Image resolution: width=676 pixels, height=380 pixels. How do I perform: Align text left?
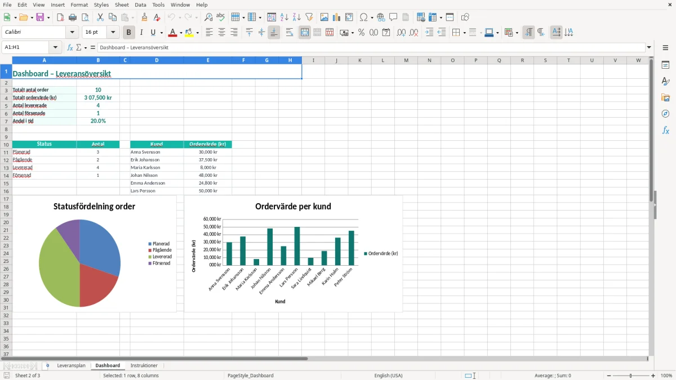pos(210,33)
